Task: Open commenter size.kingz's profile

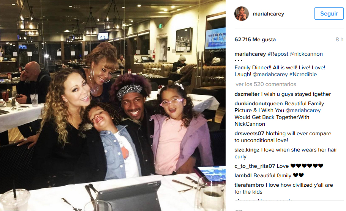Action: point(247,150)
